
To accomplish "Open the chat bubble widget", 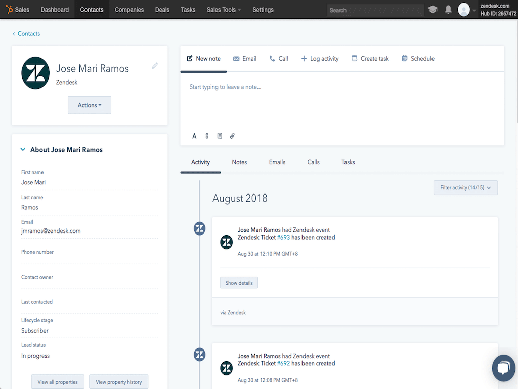I will pos(503,368).
